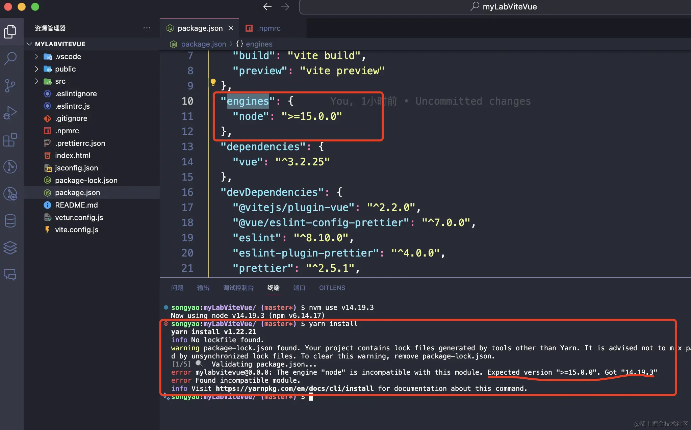Open the Source Control view
The image size is (691, 430).
[10, 85]
